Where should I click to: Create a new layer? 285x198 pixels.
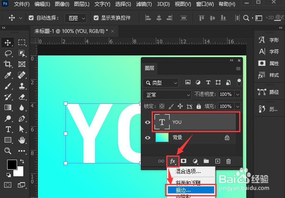[x=217, y=161]
